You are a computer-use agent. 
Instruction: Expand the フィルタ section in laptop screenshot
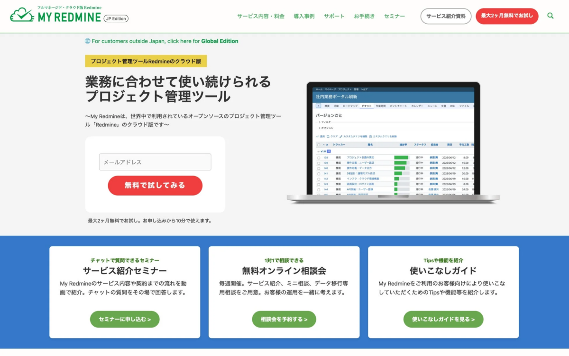coord(325,122)
